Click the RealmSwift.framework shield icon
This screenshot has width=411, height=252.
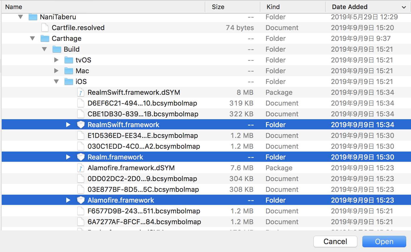point(81,125)
